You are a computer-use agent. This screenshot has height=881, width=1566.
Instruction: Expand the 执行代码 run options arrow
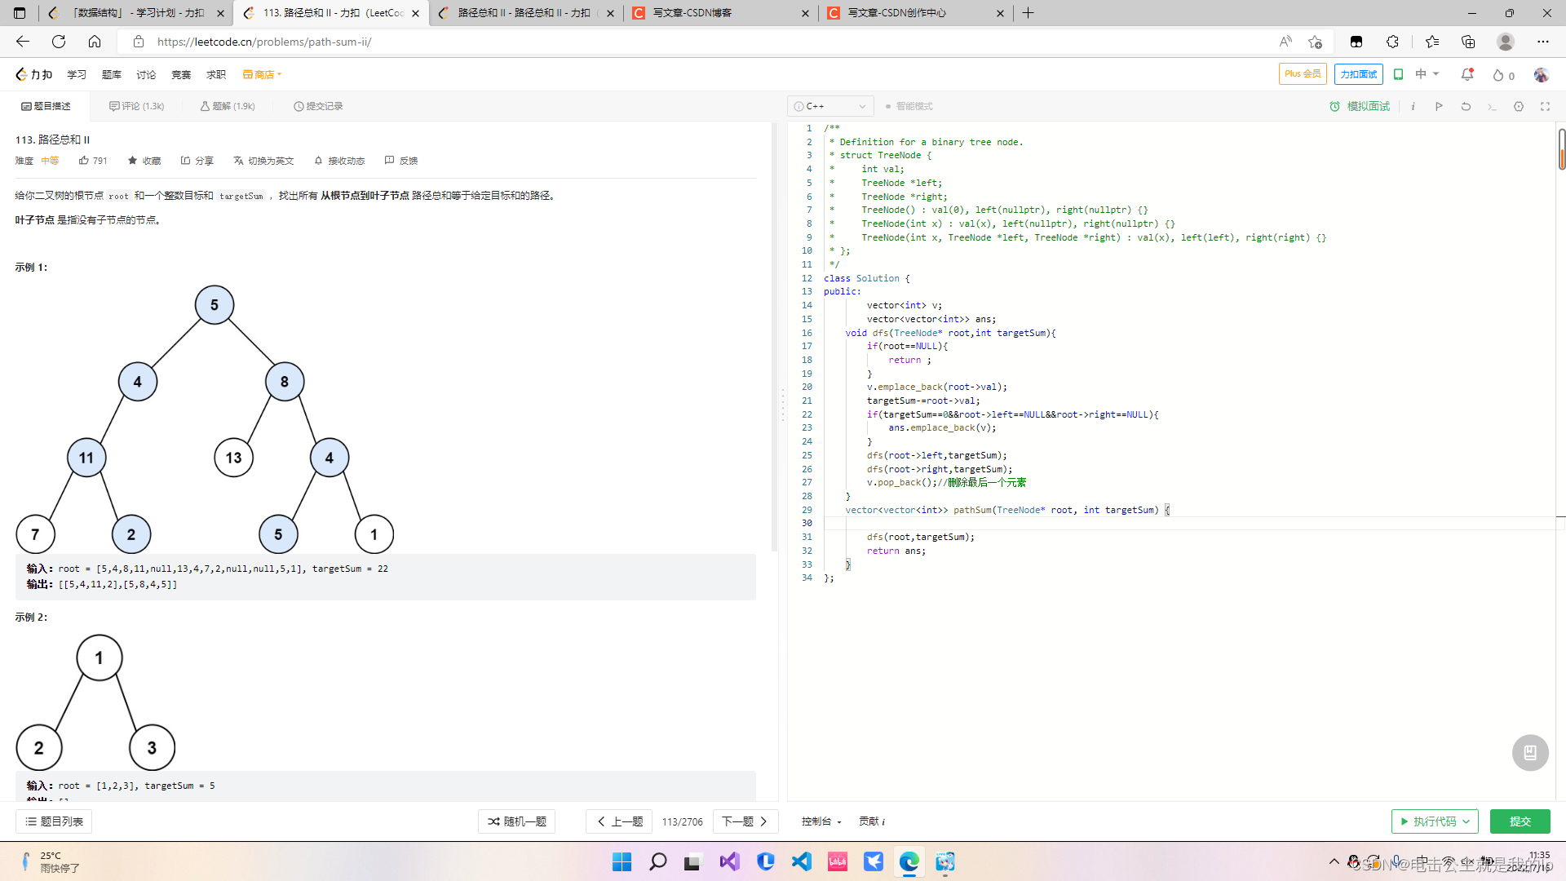pos(1466,821)
